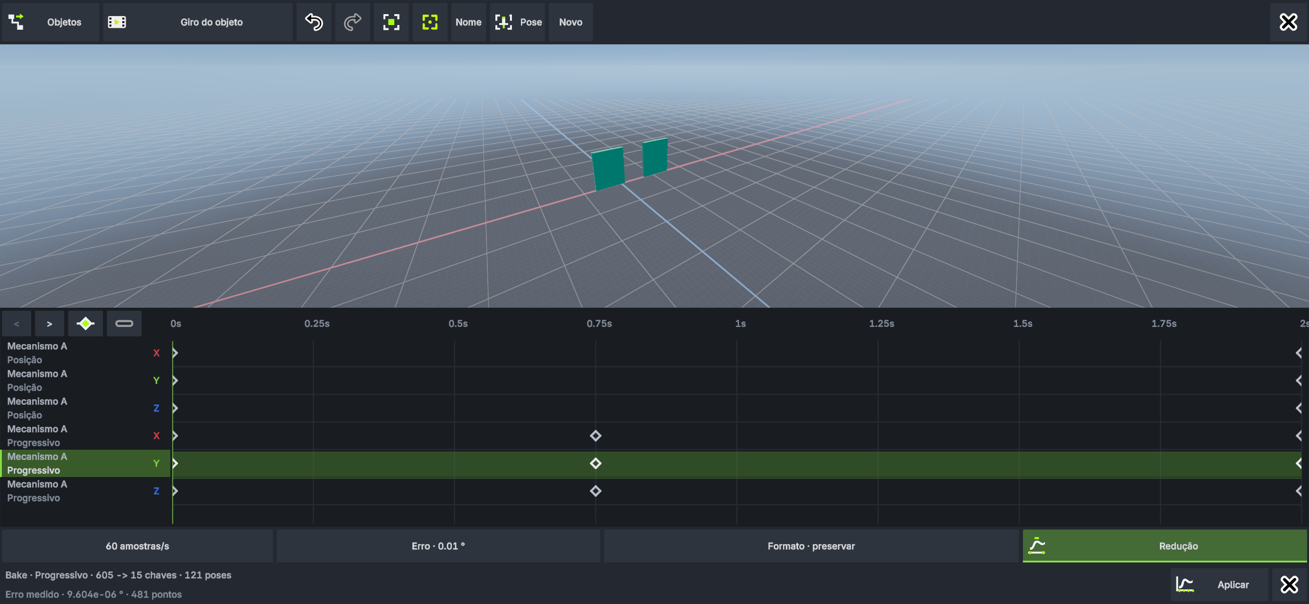Select the Posição X start keyframe at 0s

(175, 353)
